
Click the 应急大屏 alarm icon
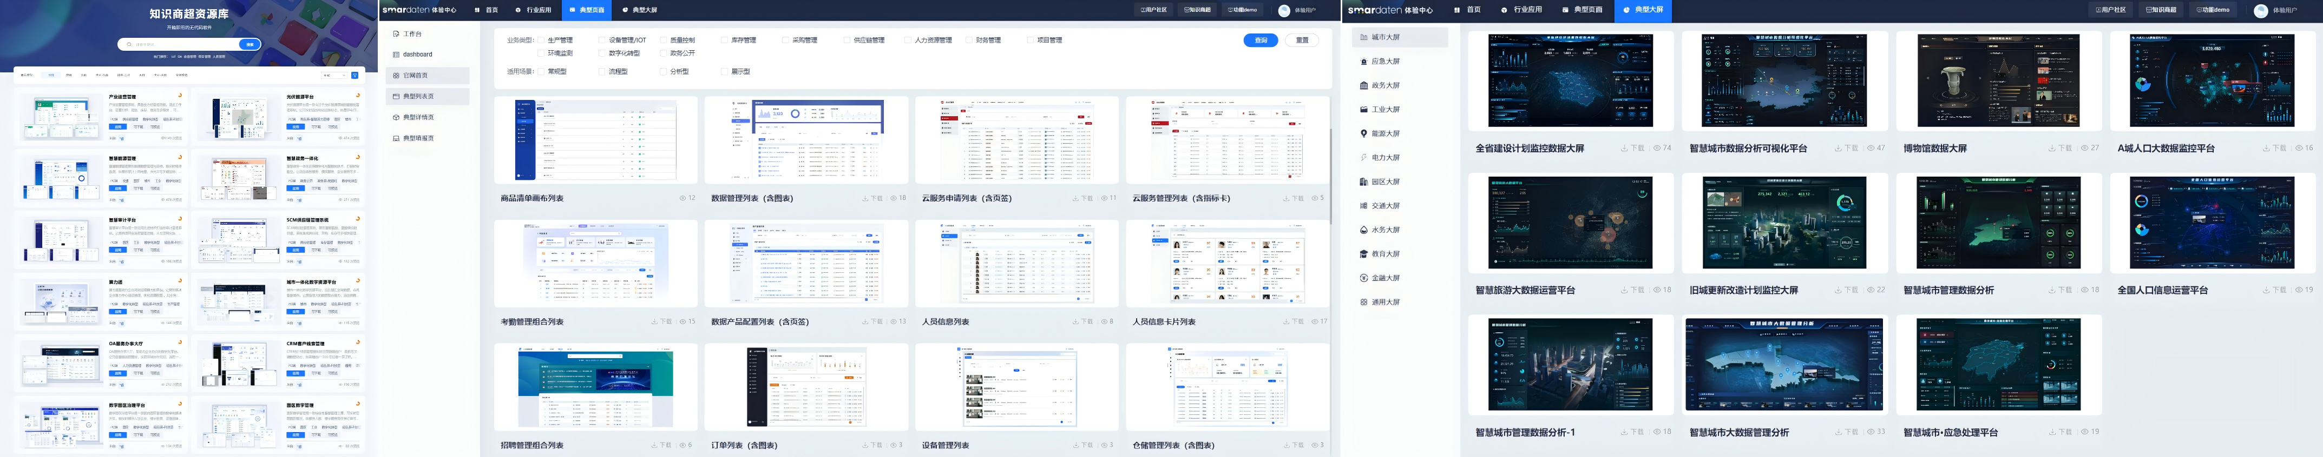tap(1363, 62)
